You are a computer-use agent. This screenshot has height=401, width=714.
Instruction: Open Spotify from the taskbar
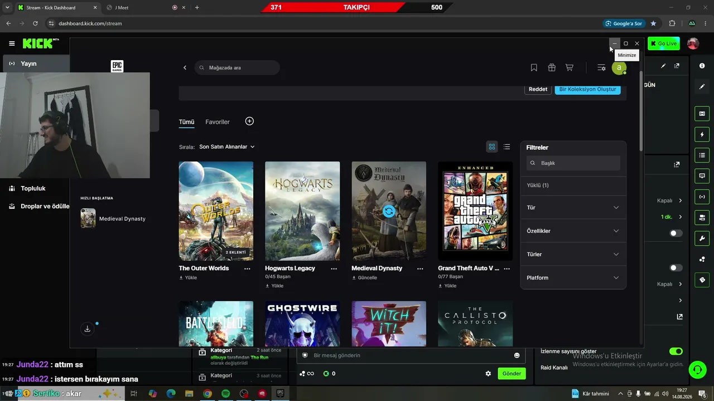point(225,394)
